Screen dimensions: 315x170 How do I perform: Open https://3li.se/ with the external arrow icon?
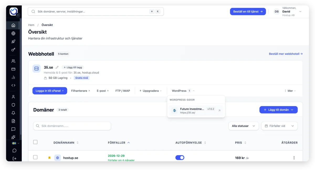point(219,111)
